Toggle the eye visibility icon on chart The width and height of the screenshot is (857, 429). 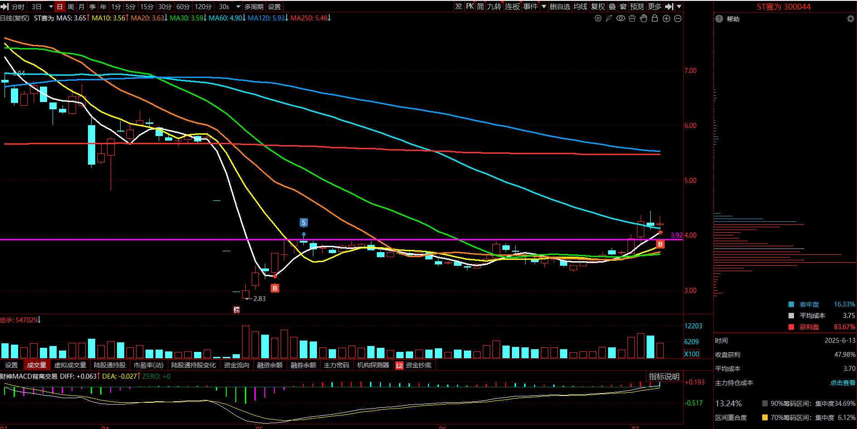pyautogui.click(x=621, y=18)
